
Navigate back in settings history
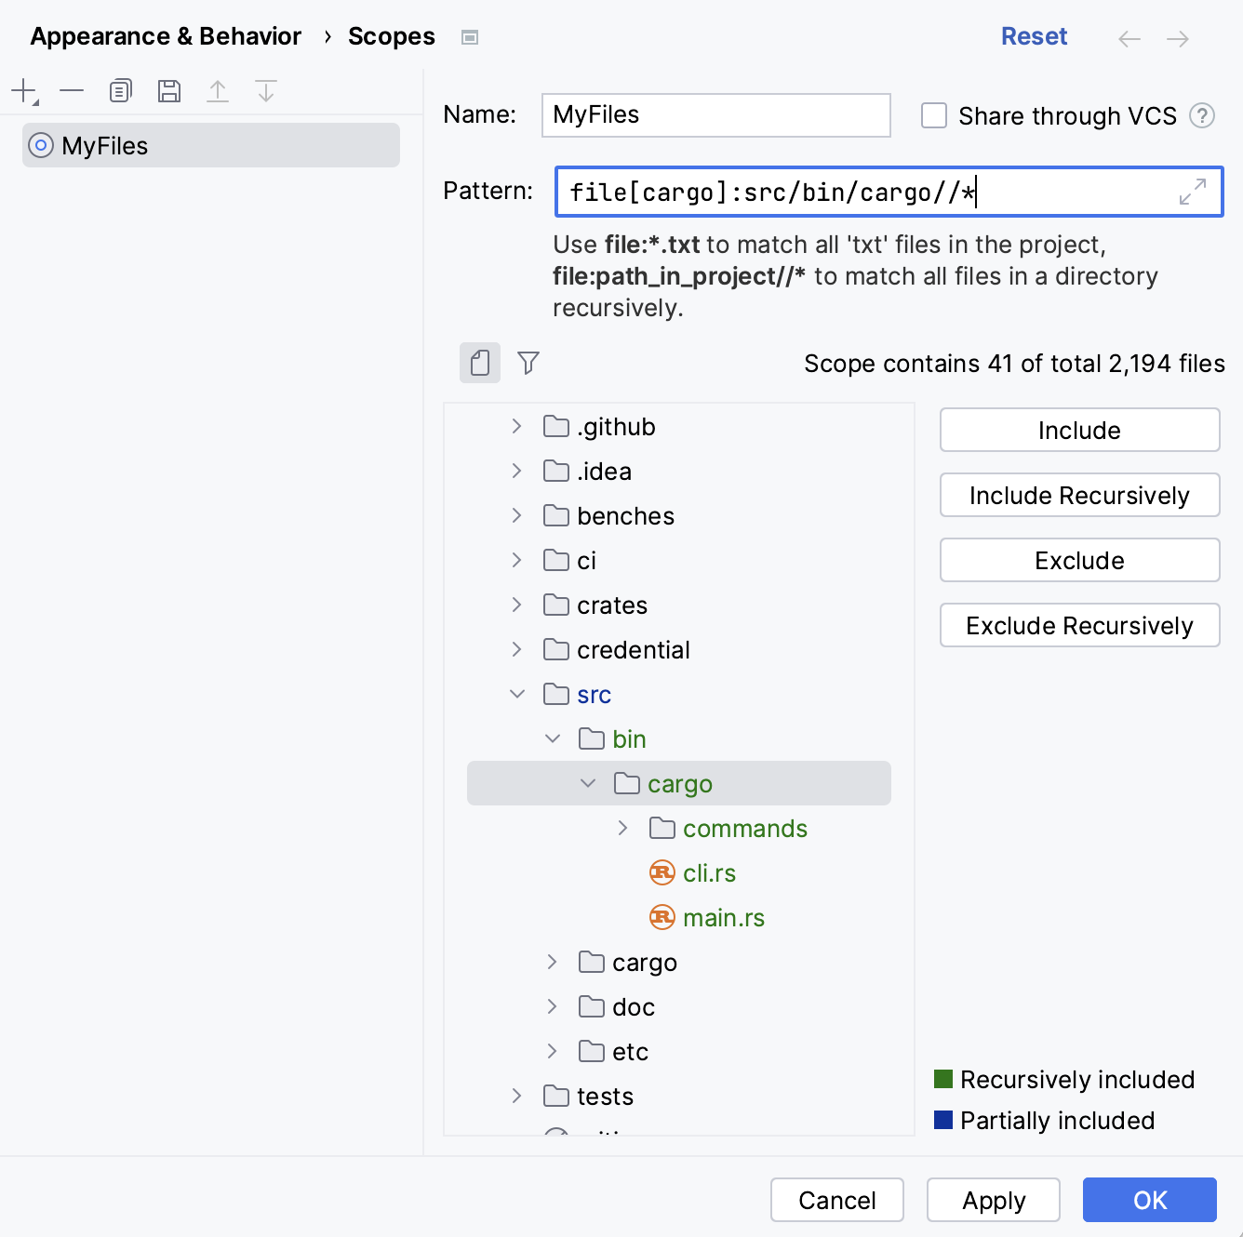coord(1129,37)
